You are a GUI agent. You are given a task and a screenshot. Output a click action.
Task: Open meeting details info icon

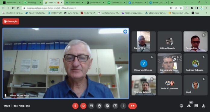(x=181, y=106)
